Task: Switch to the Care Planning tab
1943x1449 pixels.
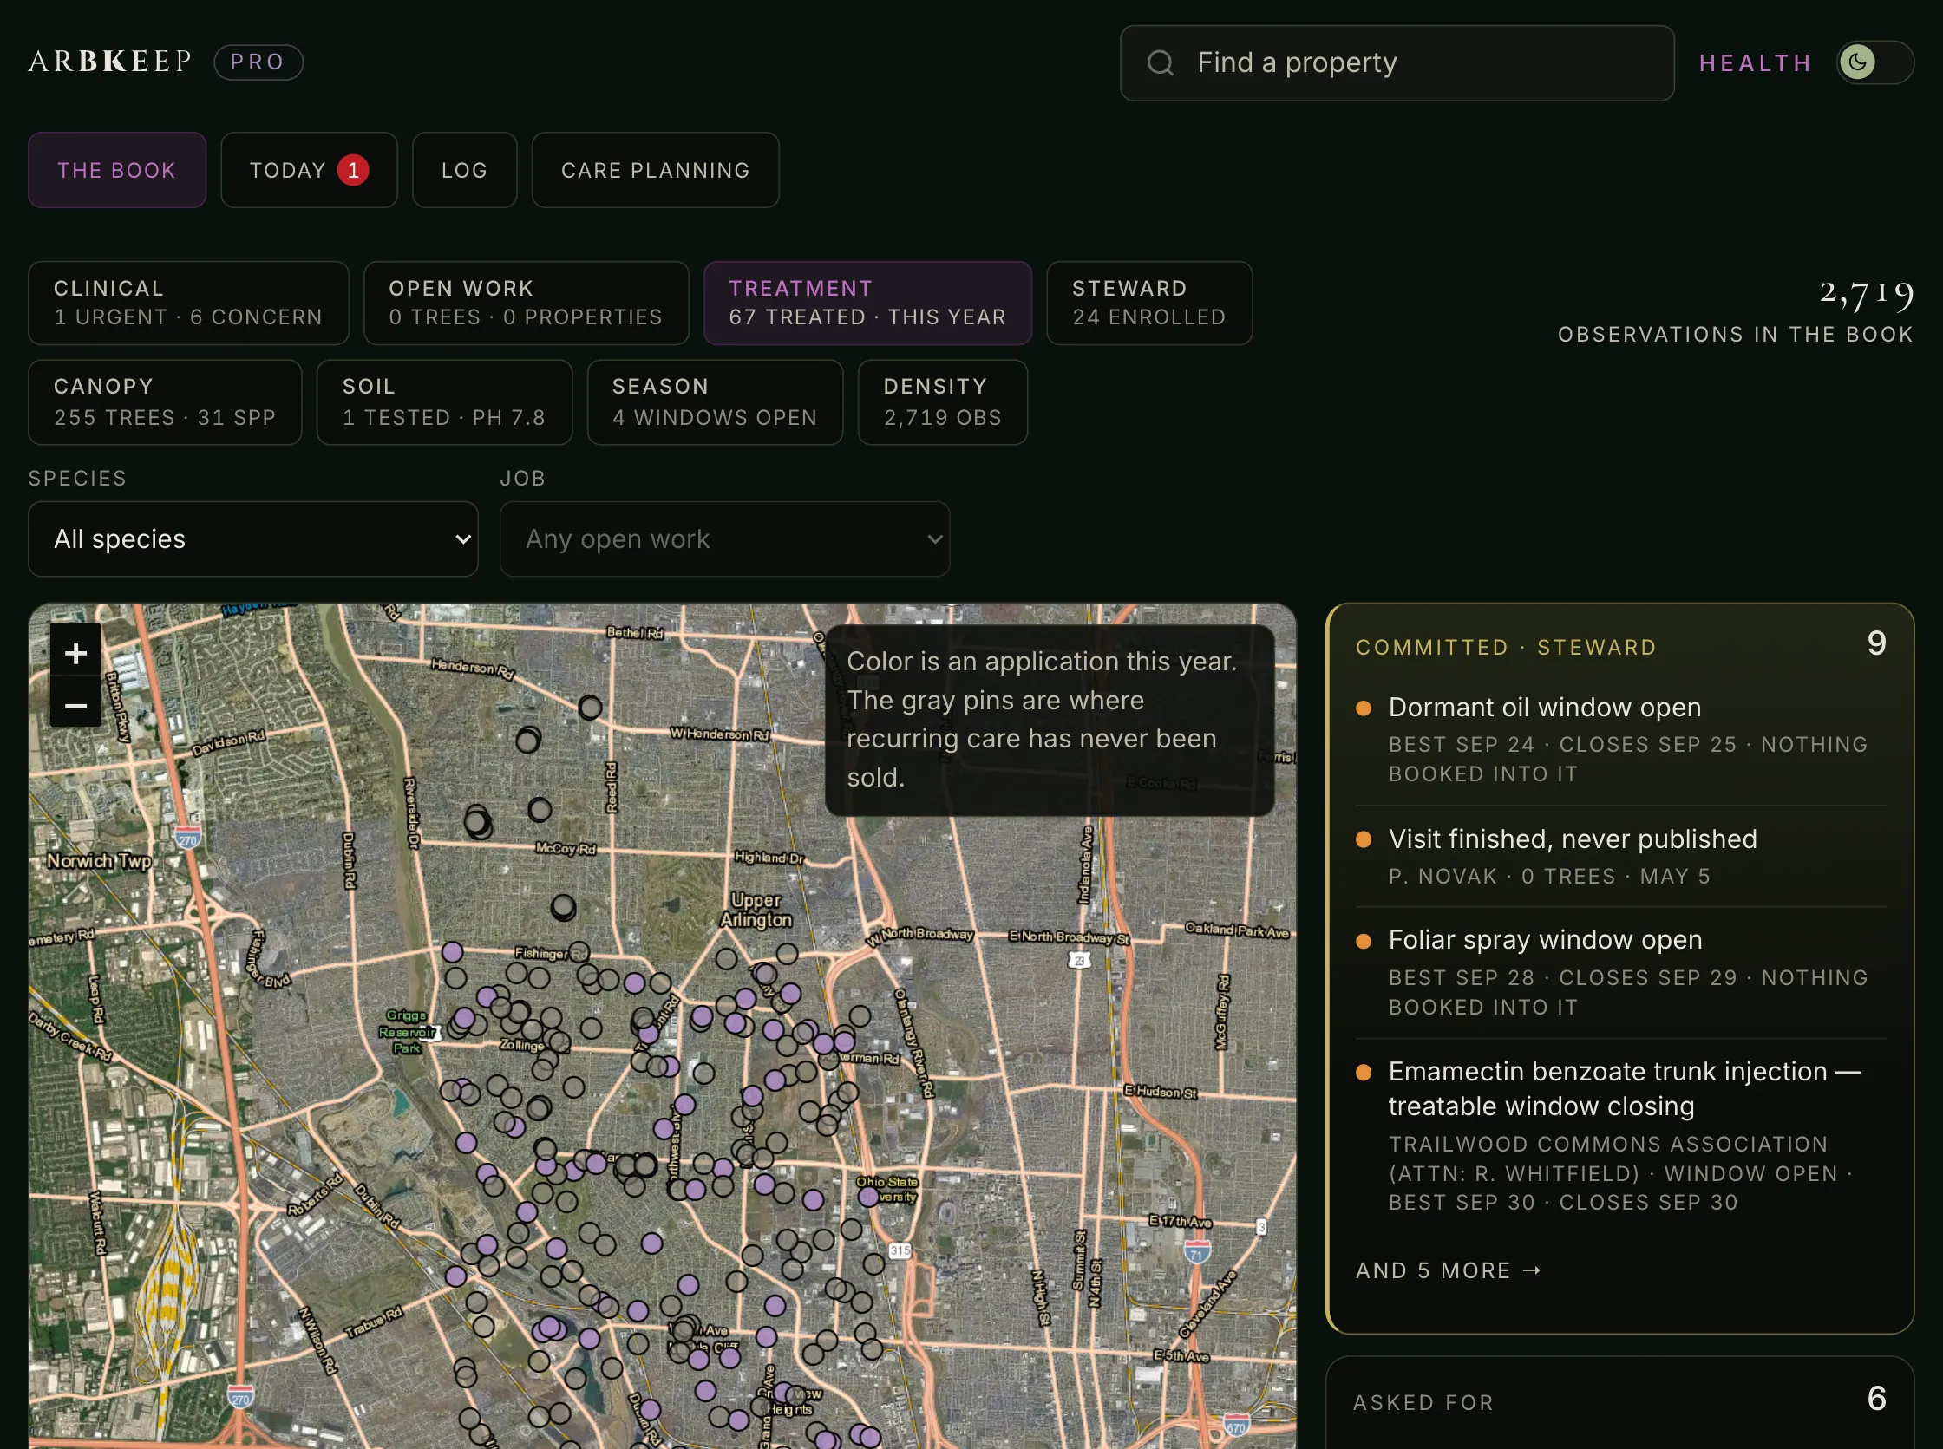Action: click(655, 170)
